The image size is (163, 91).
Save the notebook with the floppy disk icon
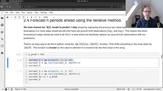[x=7, y=17]
